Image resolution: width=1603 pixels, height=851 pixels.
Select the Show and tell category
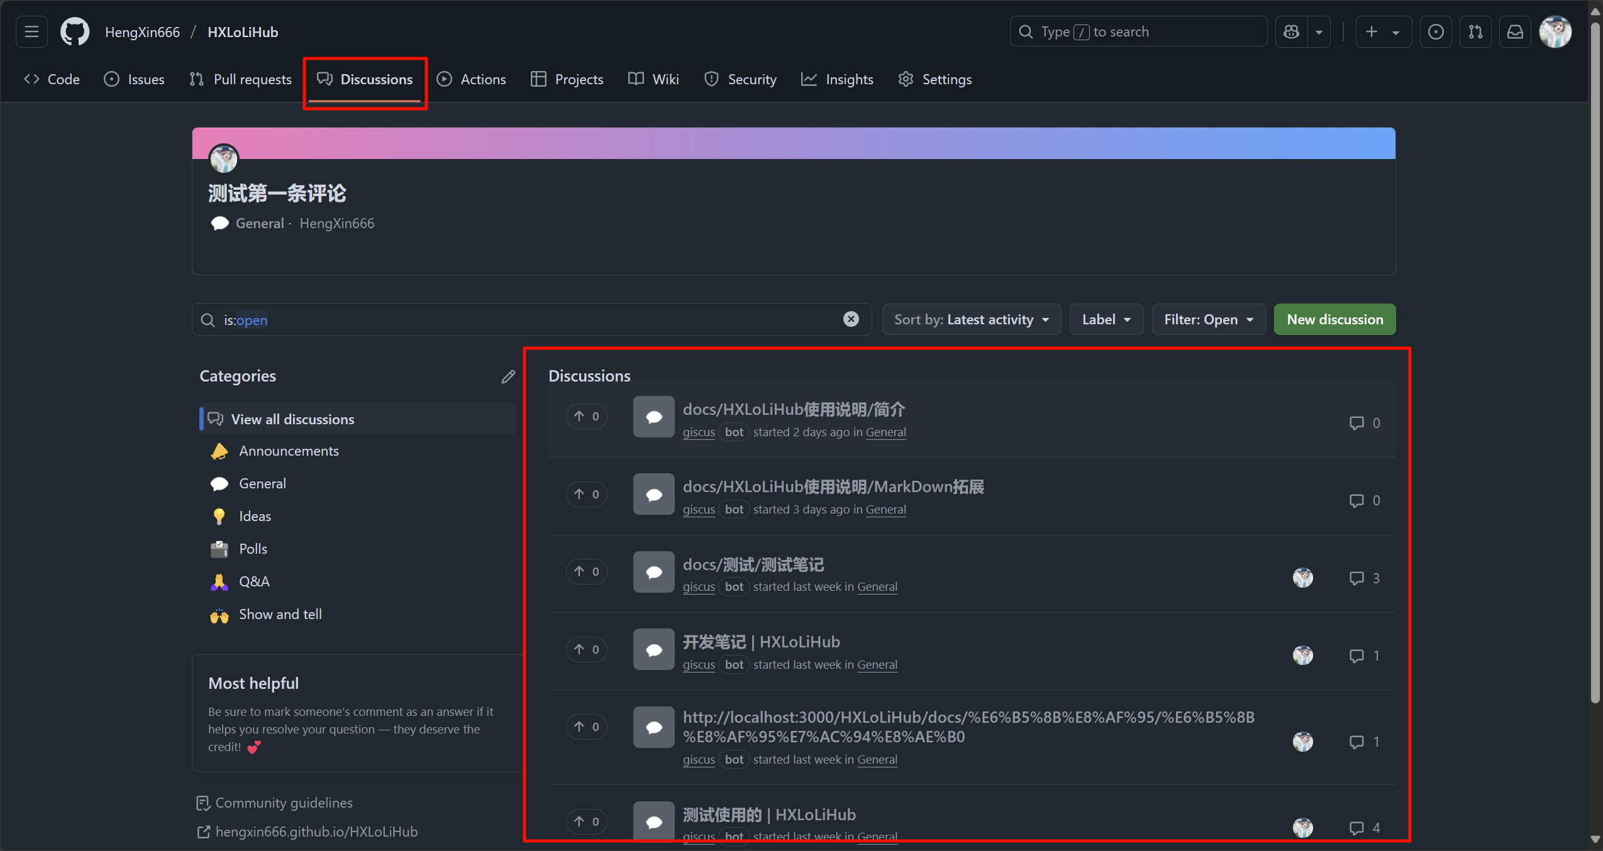(x=358, y=615)
